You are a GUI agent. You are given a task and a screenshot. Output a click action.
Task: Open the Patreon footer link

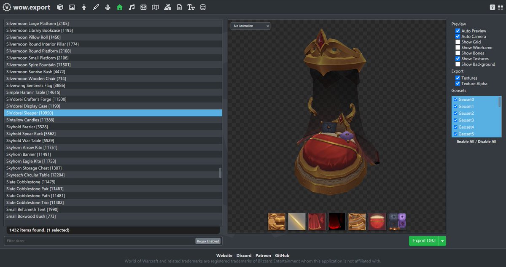click(263, 256)
